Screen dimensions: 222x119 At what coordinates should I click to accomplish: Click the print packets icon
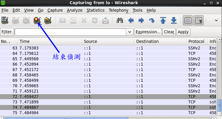(105, 20)
